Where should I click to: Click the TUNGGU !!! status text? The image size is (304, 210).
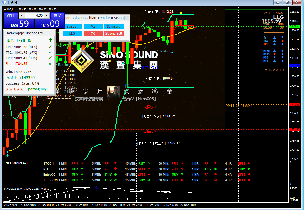pos(275,70)
